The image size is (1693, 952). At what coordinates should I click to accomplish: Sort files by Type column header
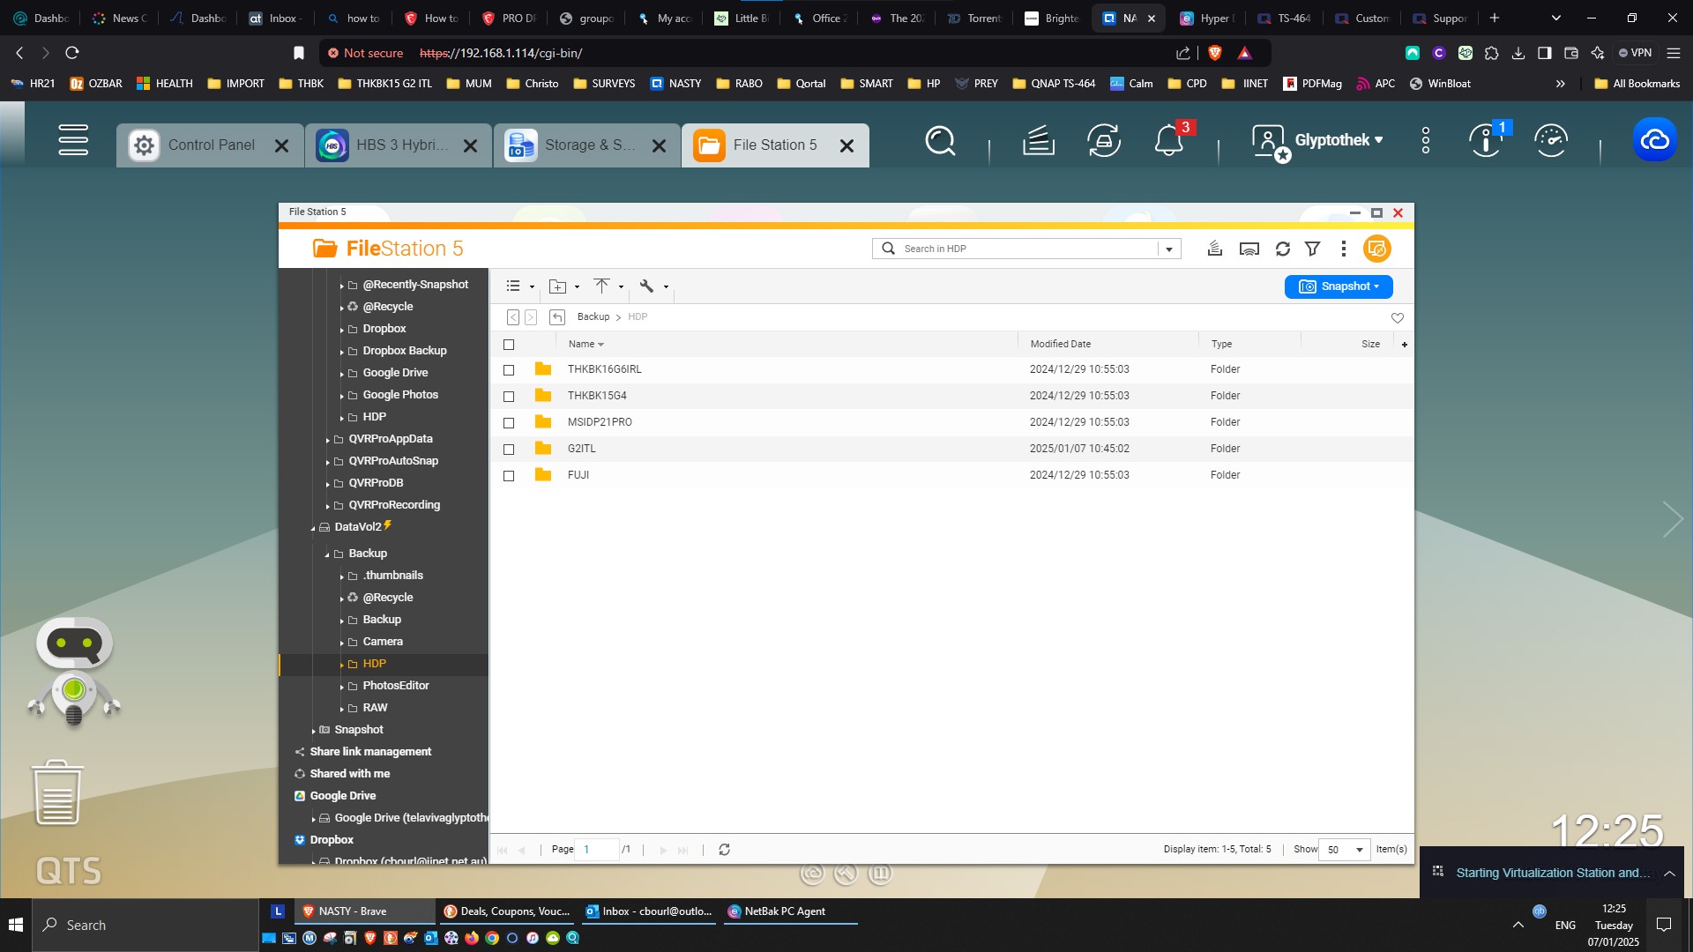click(1221, 345)
